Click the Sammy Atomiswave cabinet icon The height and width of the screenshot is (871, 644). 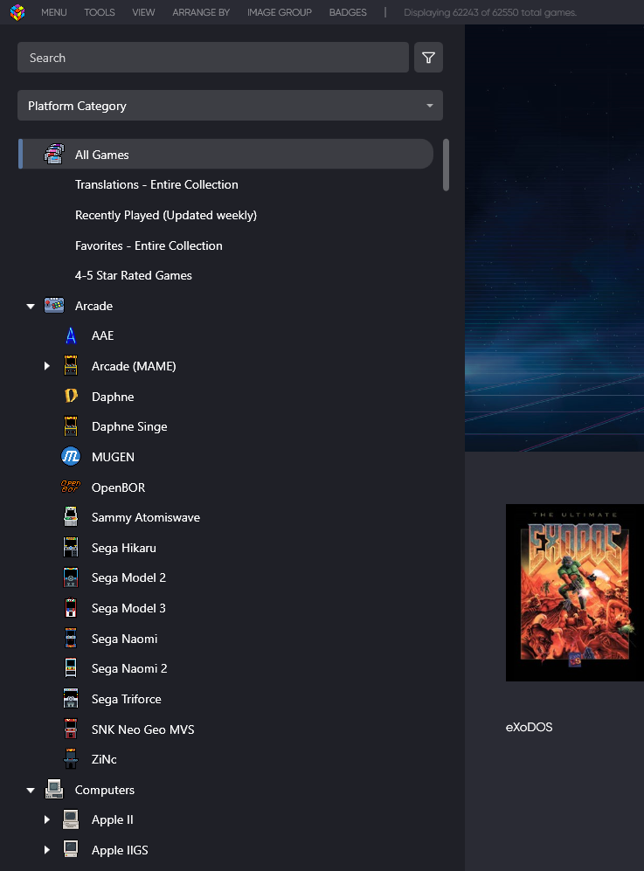tap(71, 517)
